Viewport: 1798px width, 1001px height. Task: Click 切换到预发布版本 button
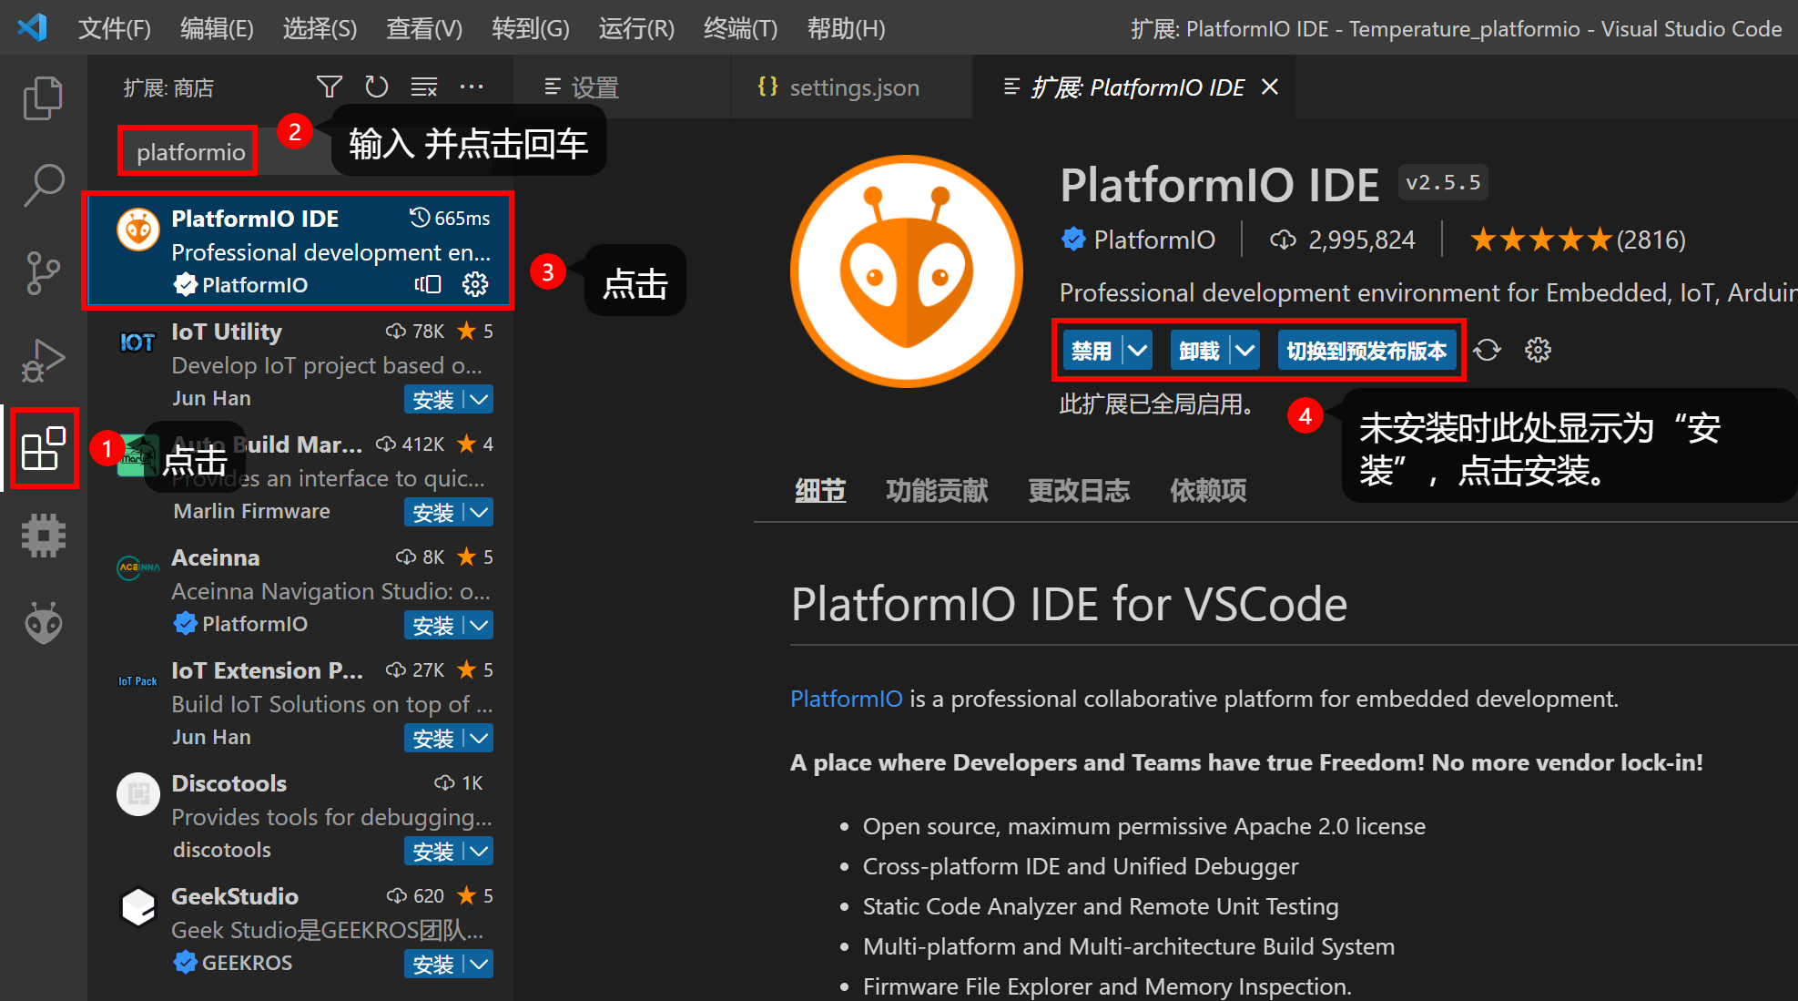coord(1366,351)
